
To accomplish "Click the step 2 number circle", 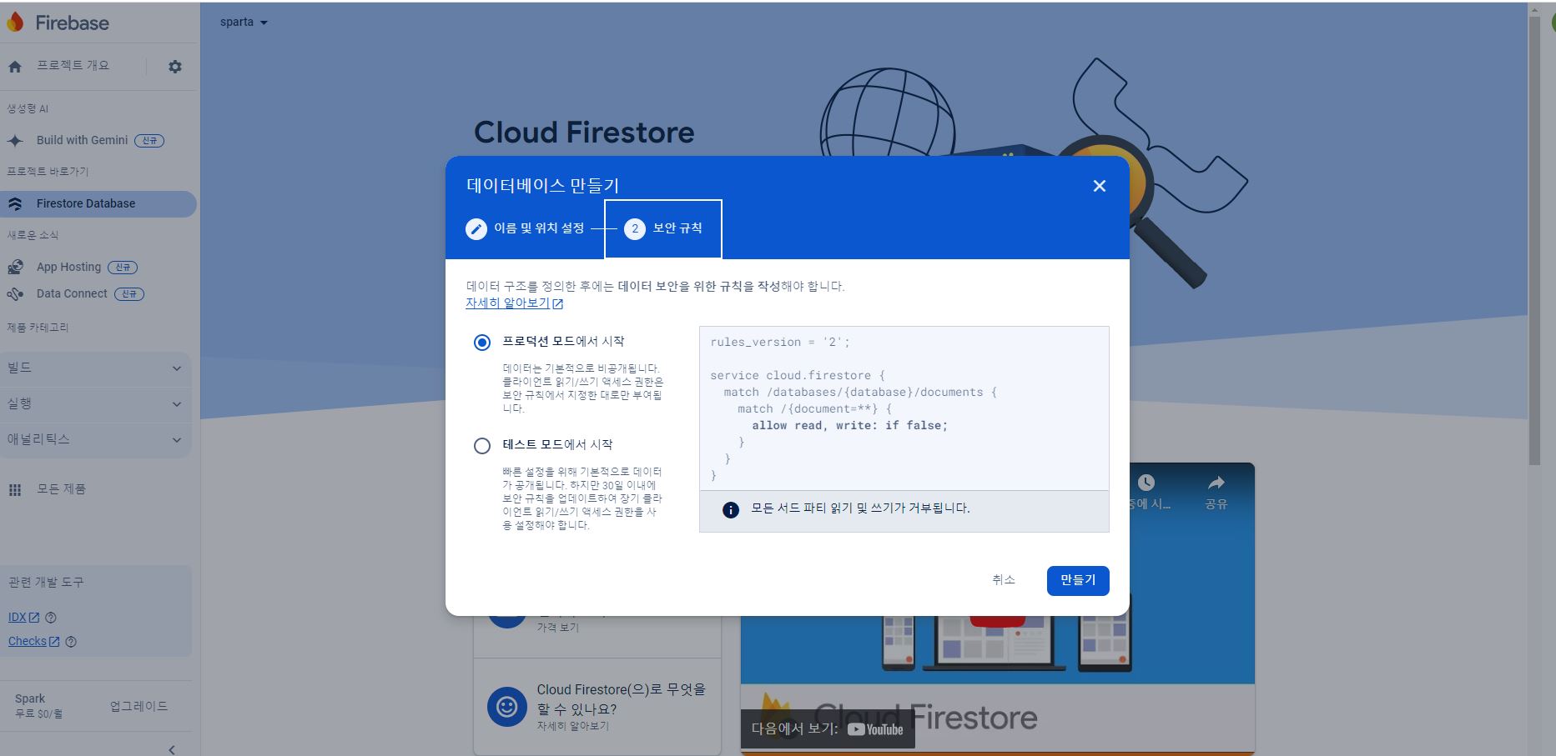I will tap(635, 229).
